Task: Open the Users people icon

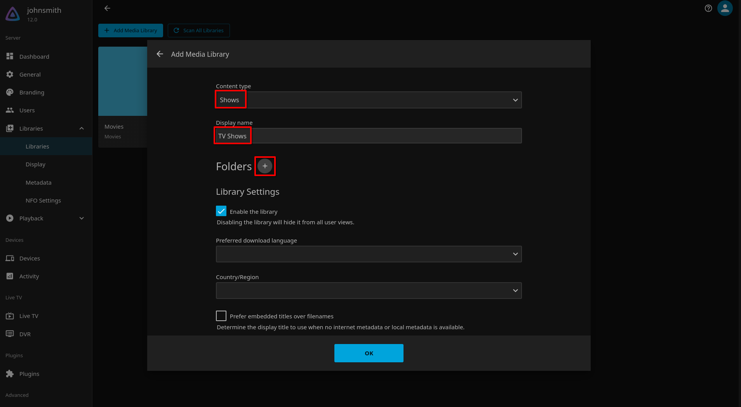Action: pyautogui.click(x=10, y=110)
